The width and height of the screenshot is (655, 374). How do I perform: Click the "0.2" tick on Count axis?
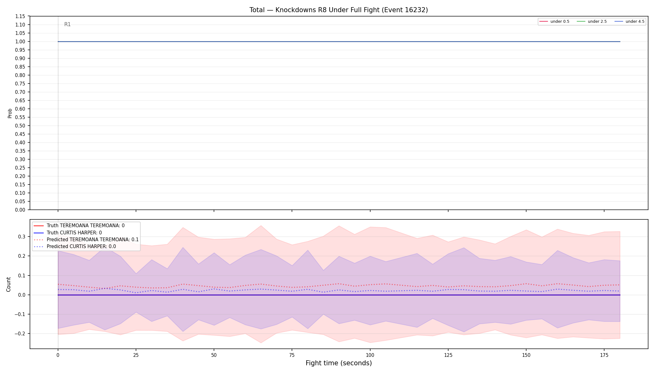pos(22,256)
